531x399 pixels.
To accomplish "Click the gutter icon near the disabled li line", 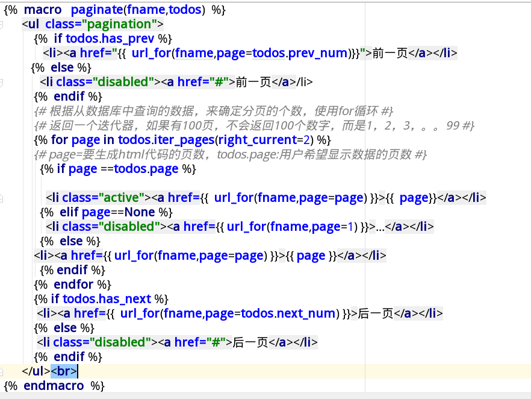I will pyautogui.click(x=4, y=81).
